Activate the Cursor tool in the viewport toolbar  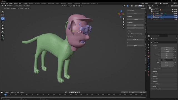click(x=3, y=15)
